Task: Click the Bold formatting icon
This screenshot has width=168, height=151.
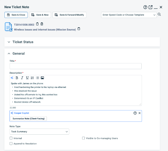Action: click(17, 78)
